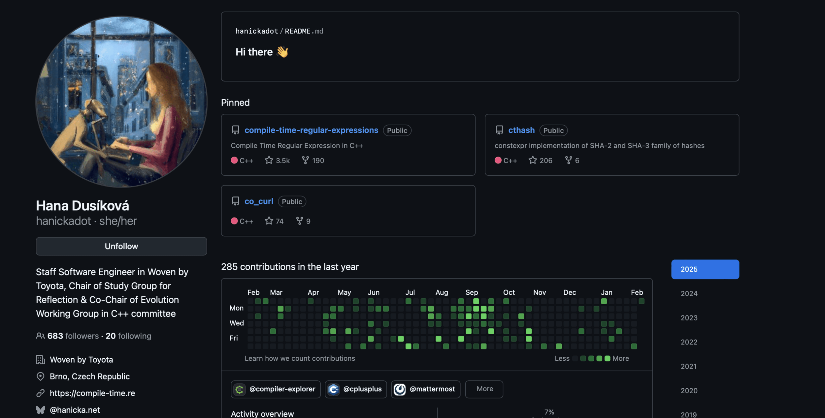The width and height of the screenshot is (825, 418).
Task: Open Hana Dusíková's profile avatar image
Action: 121,102
